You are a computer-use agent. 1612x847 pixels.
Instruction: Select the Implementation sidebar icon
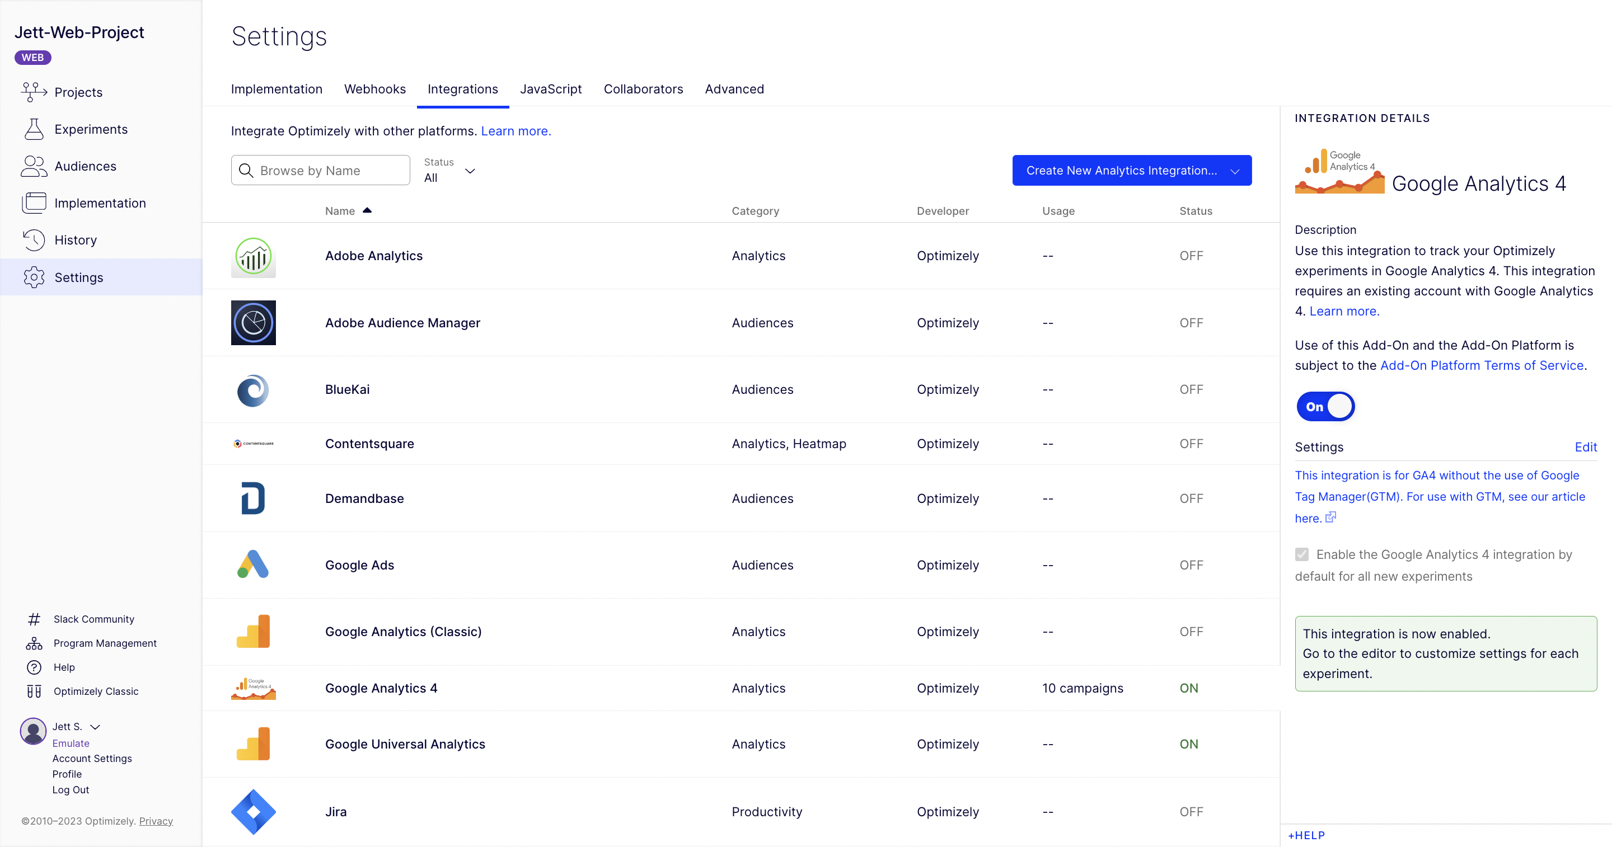[x=34, y=203]
